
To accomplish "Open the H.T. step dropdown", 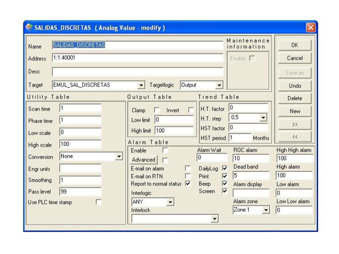I will pos(263,118).
